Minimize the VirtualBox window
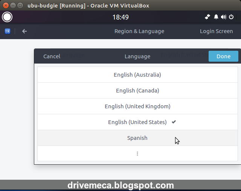 pyautogui.click(x=13, y=6)
